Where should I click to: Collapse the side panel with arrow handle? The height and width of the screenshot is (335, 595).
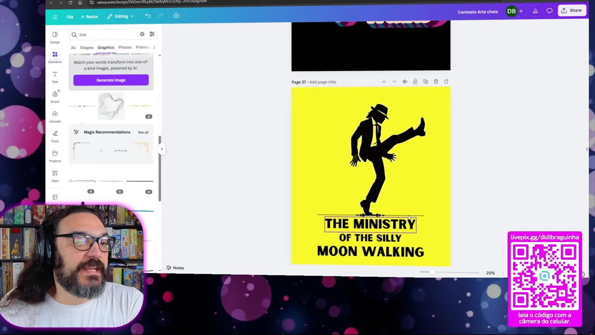(x=162, y=149)
